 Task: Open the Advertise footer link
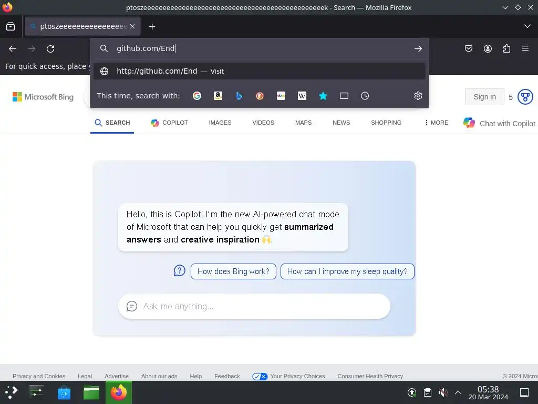[x=117, y=376]
